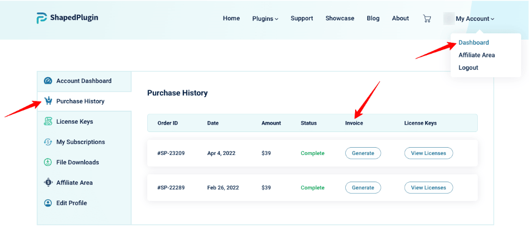Click the My Subscriptions icon
The image size is (529, 251).
tap(48, 142)
